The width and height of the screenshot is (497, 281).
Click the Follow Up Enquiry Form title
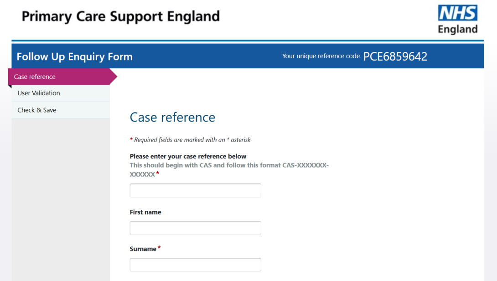74,56
